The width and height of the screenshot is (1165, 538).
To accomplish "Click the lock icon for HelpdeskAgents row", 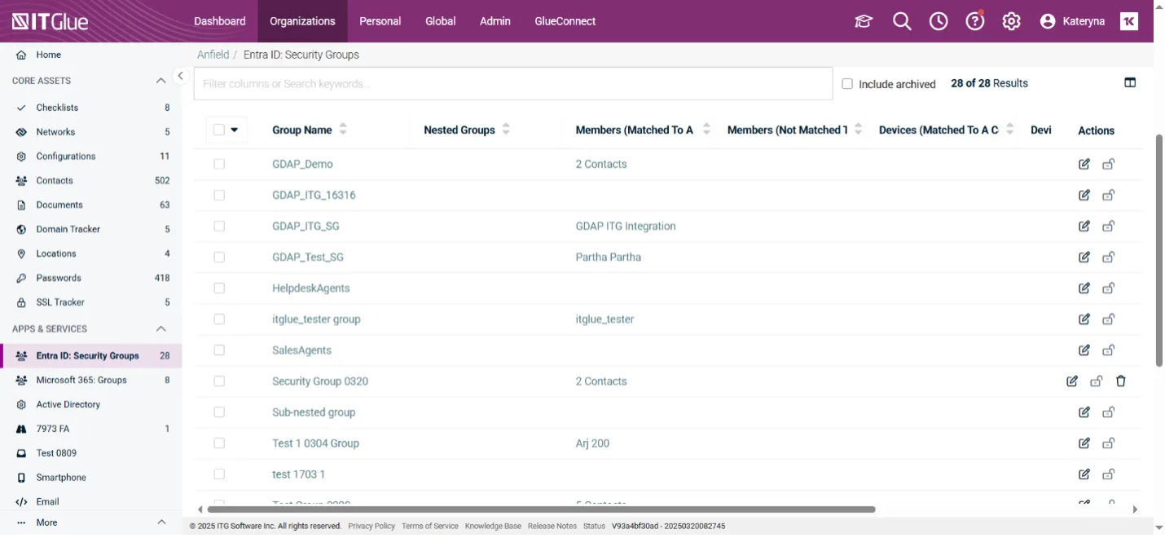I will 1109,288.
